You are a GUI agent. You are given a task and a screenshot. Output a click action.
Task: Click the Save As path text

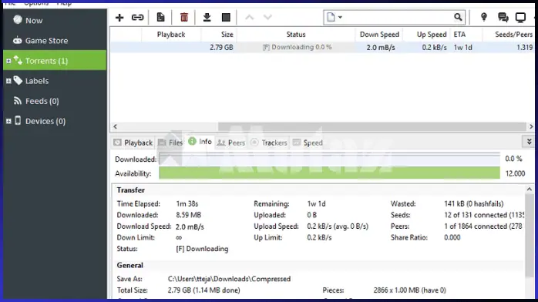click(x=229, y=279)
